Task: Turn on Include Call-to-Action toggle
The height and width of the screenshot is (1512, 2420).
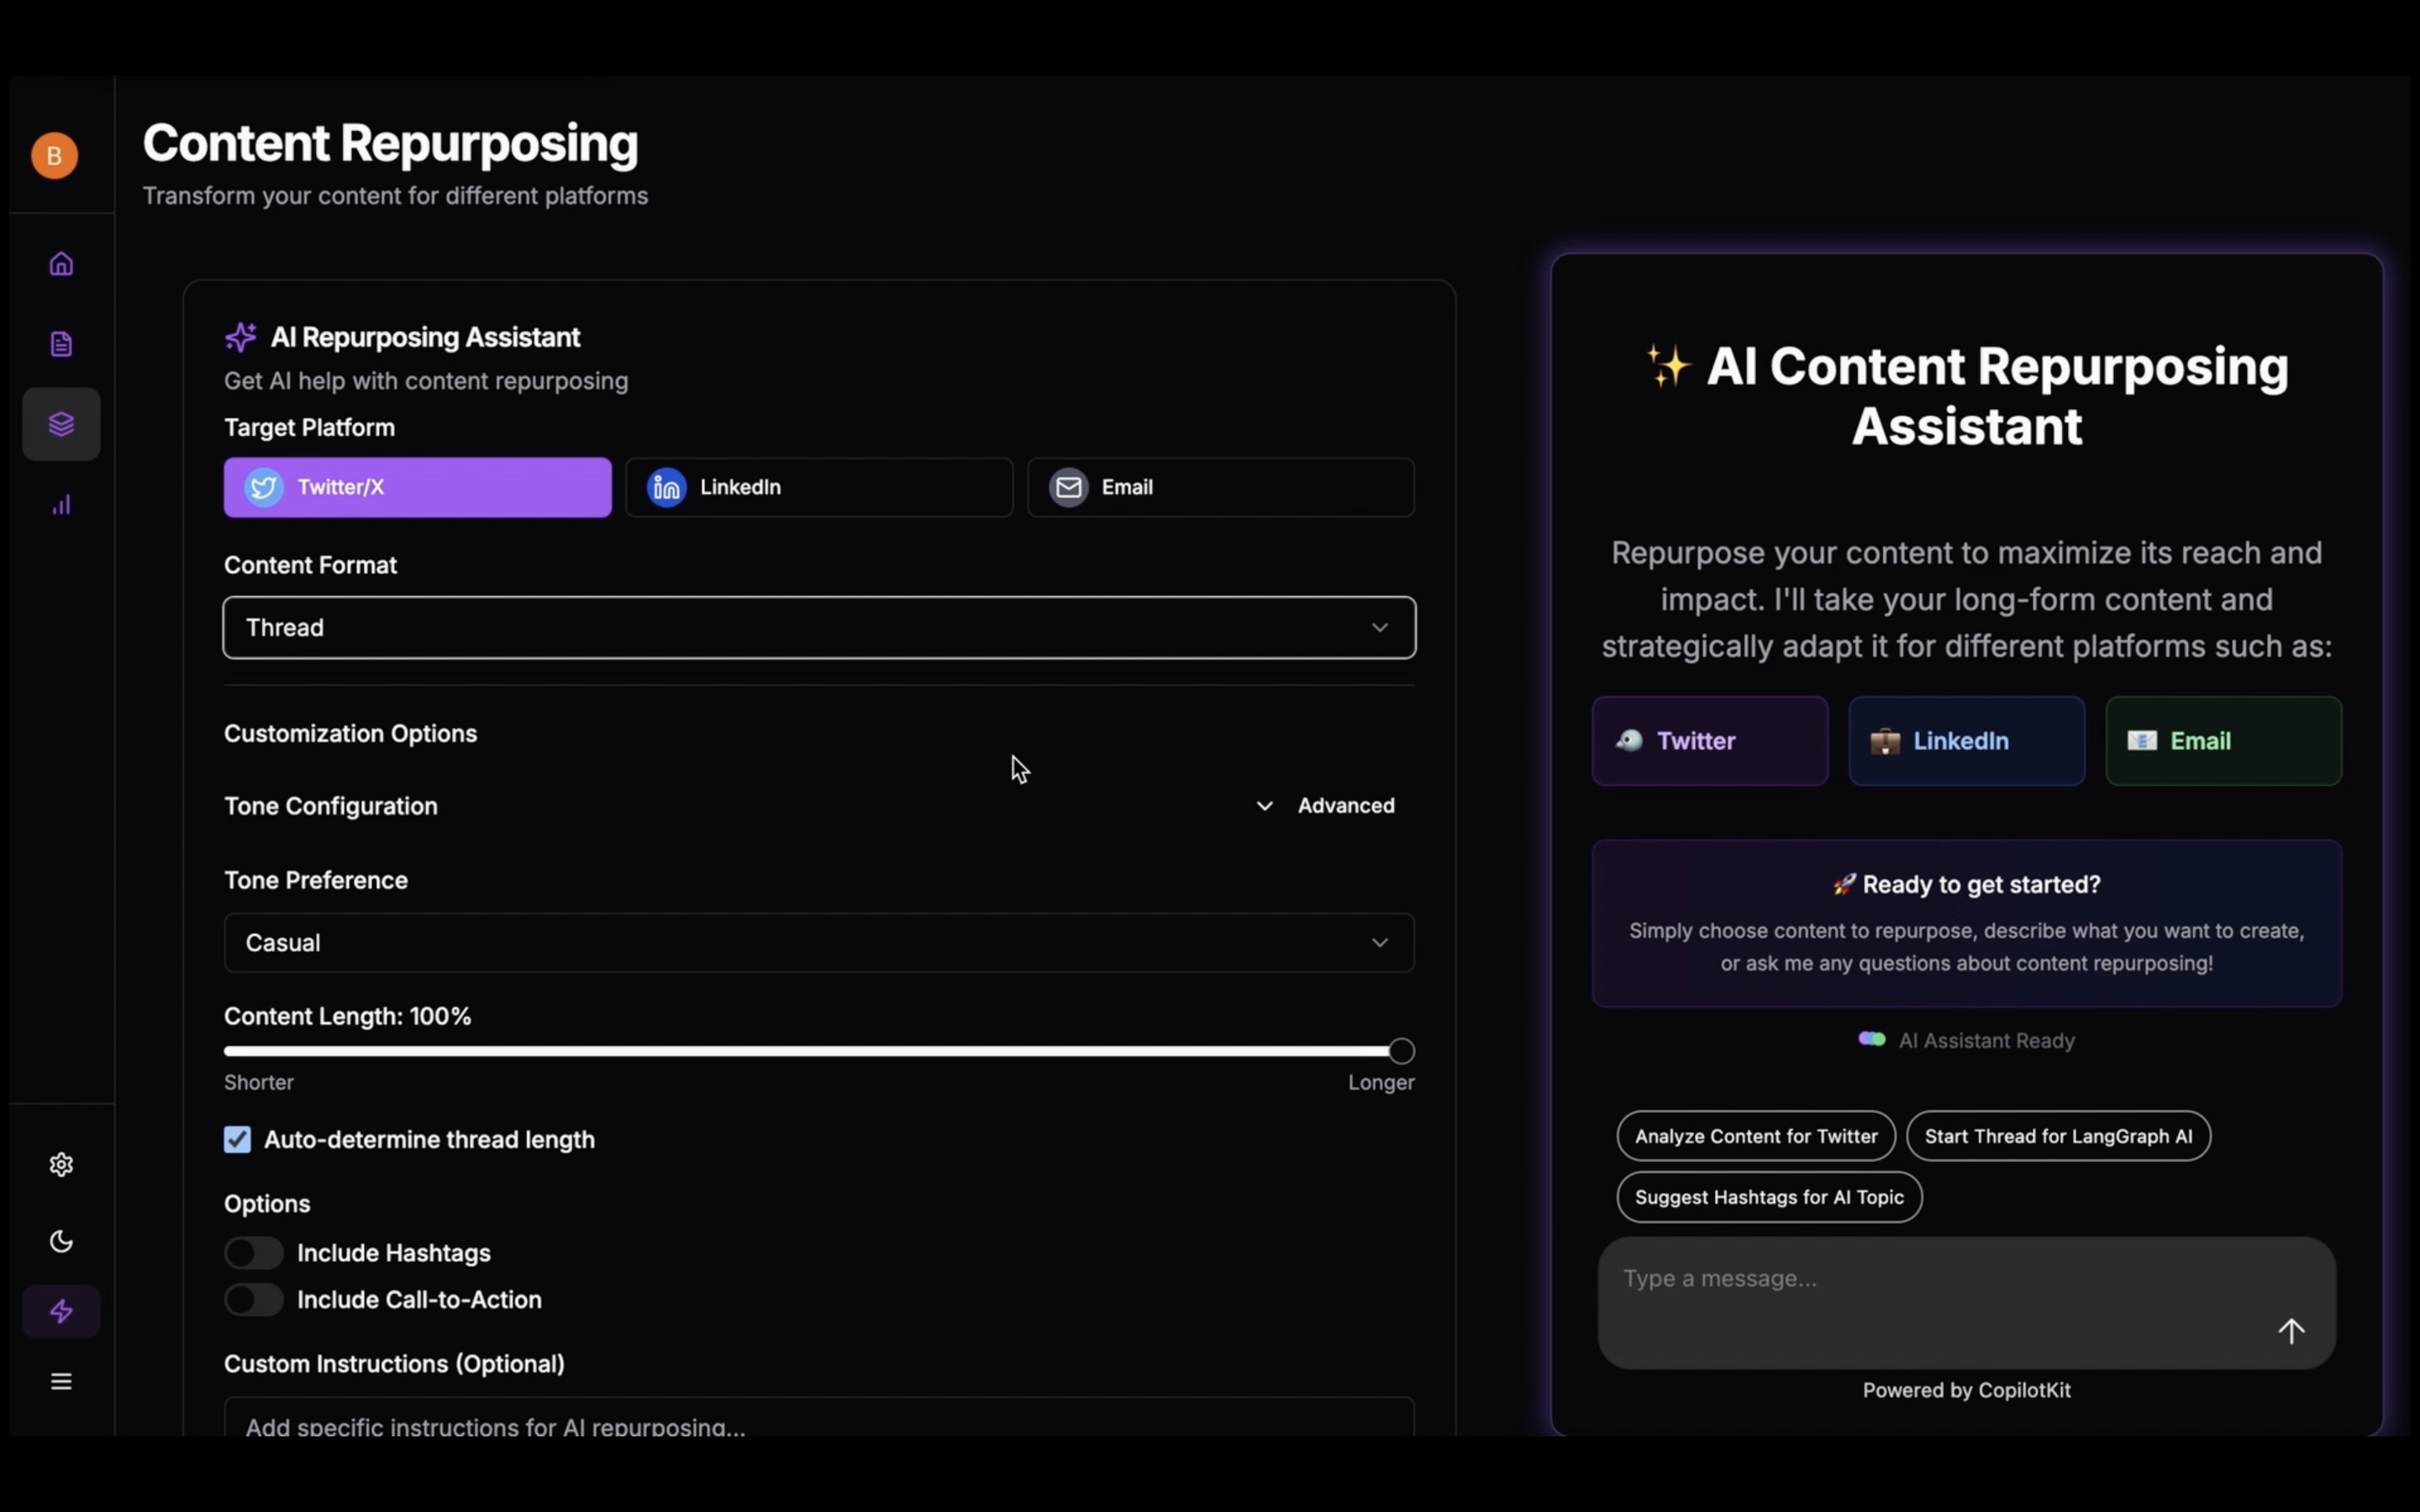Action: tap(254, 1299)
